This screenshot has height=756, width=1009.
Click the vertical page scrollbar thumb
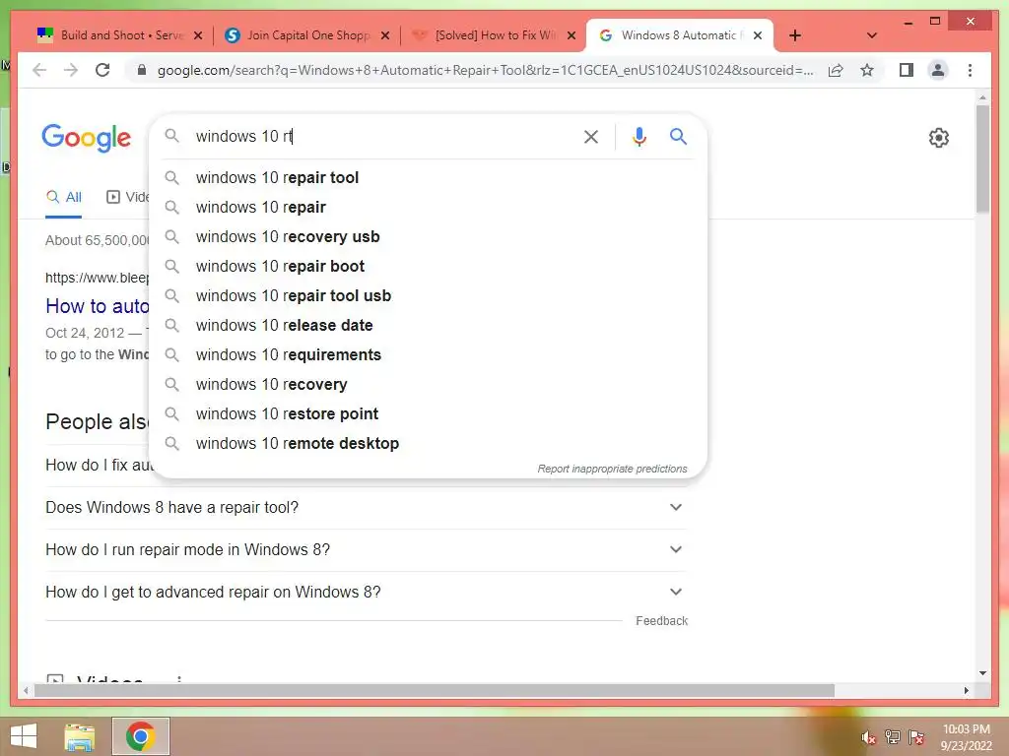[982, 158]
